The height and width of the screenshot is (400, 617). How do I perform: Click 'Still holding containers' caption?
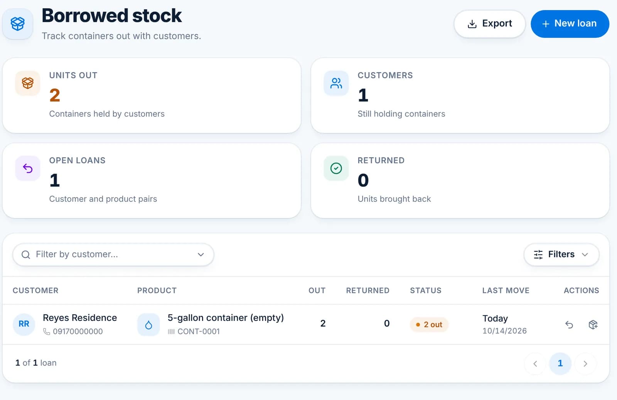[x=401, y=114]
